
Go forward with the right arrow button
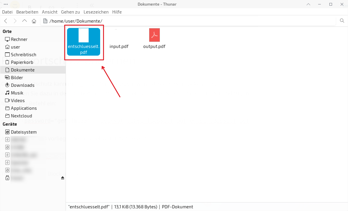[15, 21]
